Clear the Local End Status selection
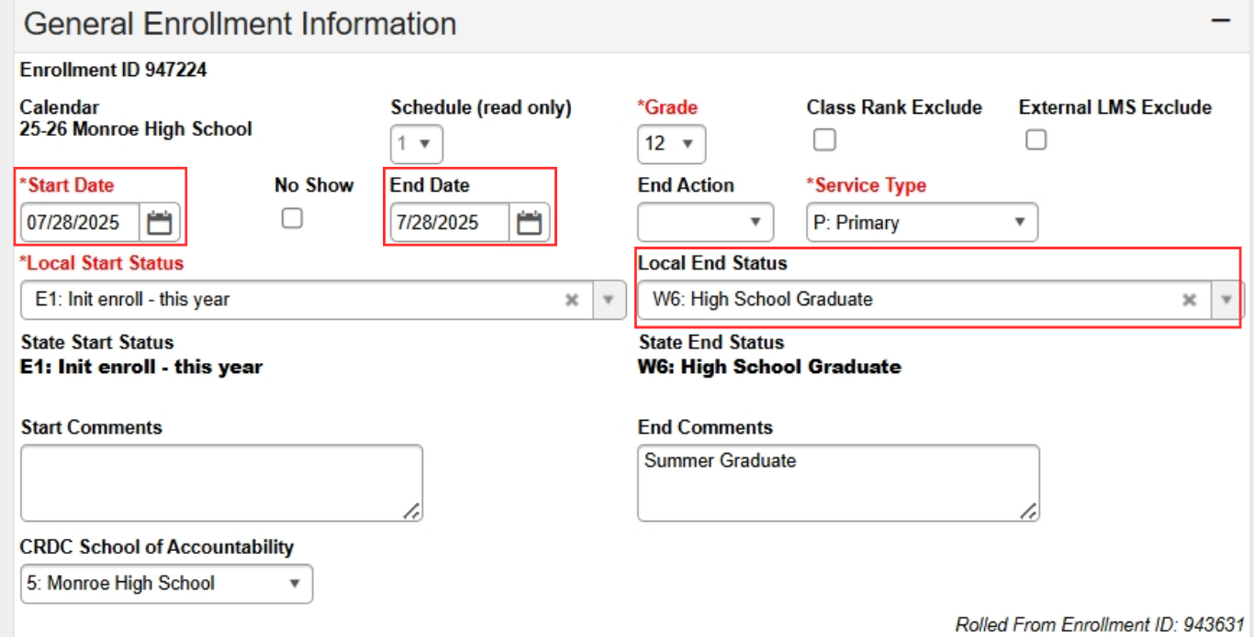 [x=1189, y=300]
